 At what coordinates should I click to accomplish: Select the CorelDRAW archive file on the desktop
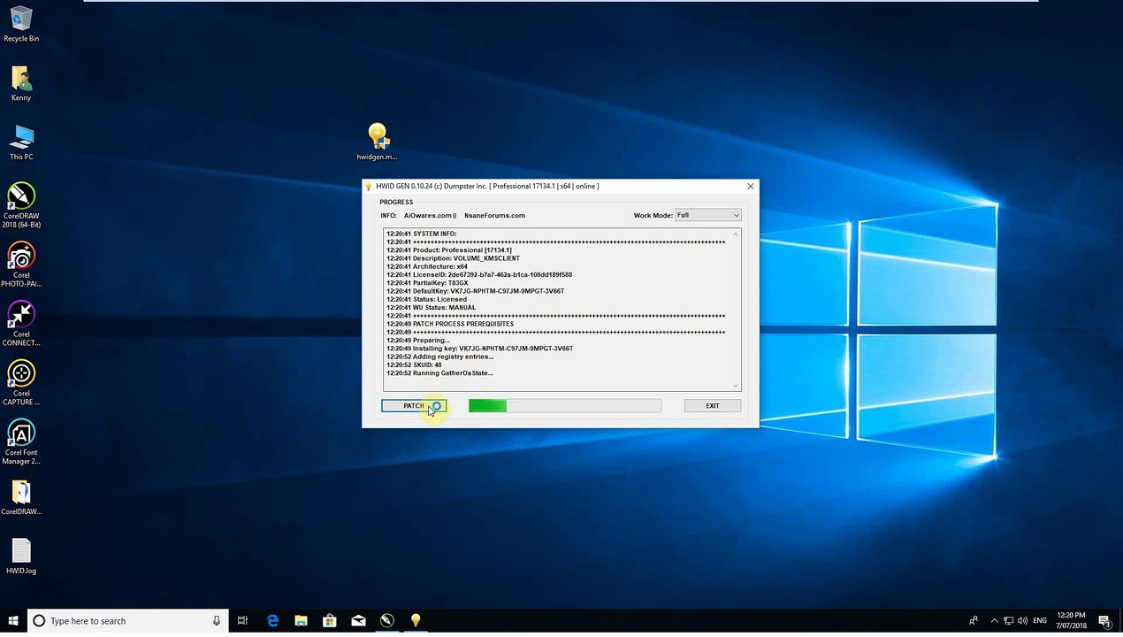pos(21,497)
